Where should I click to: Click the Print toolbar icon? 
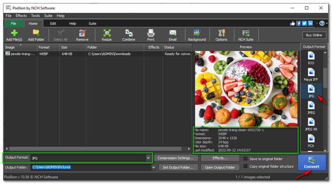tap(151, 33)
